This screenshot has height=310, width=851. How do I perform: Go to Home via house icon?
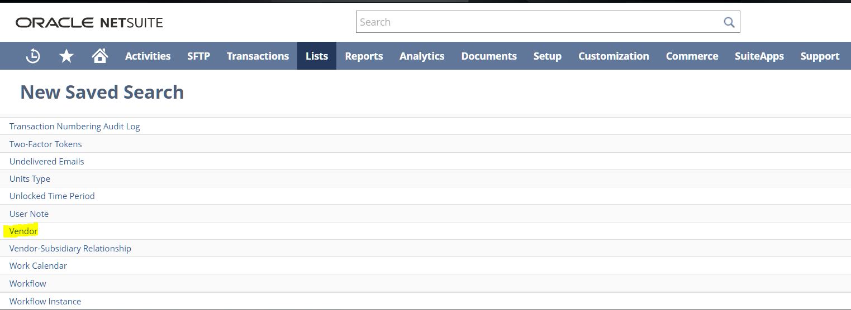(x=100, y=56)
